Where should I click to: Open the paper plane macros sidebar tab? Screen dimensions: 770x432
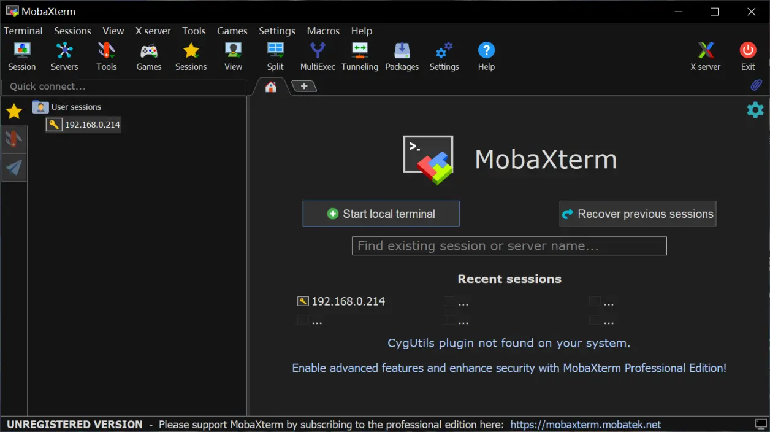click(14, 167)
